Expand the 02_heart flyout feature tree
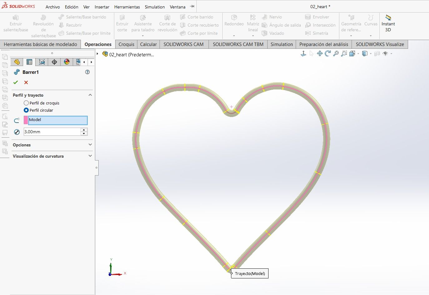The height and width of the screenshot is (295, 429). click(x=97, y=54)
